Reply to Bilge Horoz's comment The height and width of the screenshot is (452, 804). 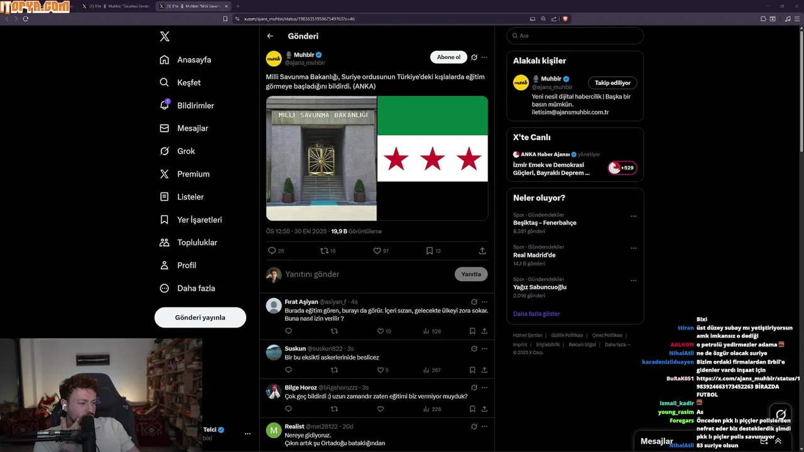tap(288, 409)
